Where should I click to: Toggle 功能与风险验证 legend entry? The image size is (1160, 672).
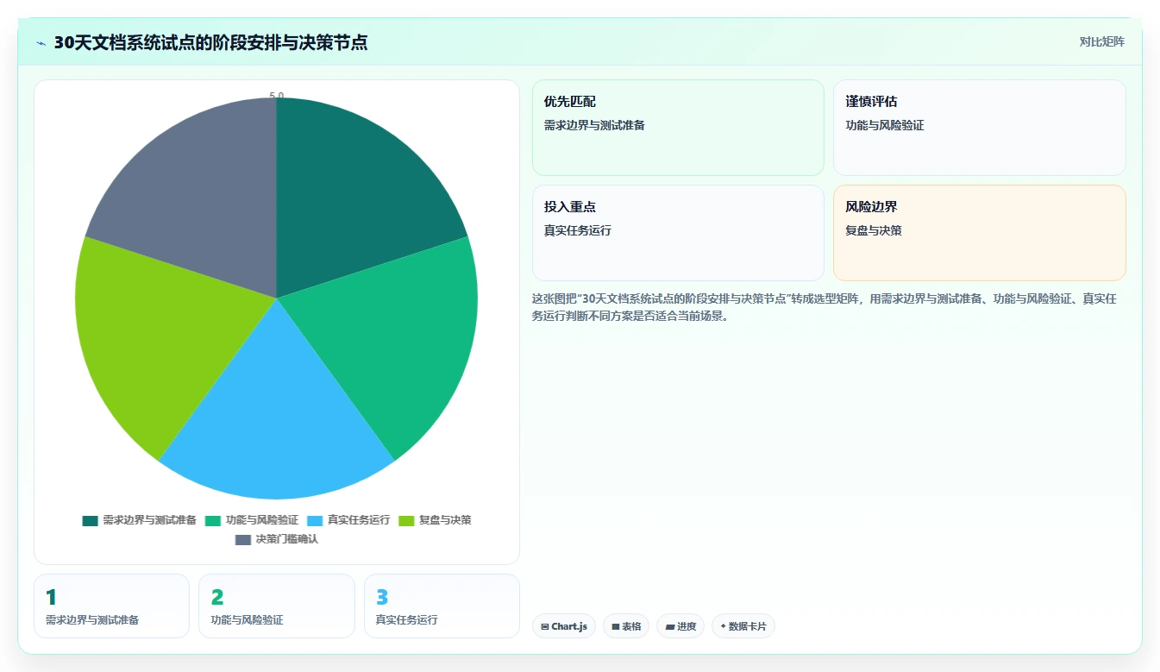(252, 520)
